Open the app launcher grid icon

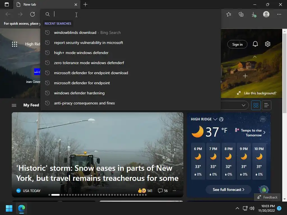pyautogui.click(x=15, y=44)
